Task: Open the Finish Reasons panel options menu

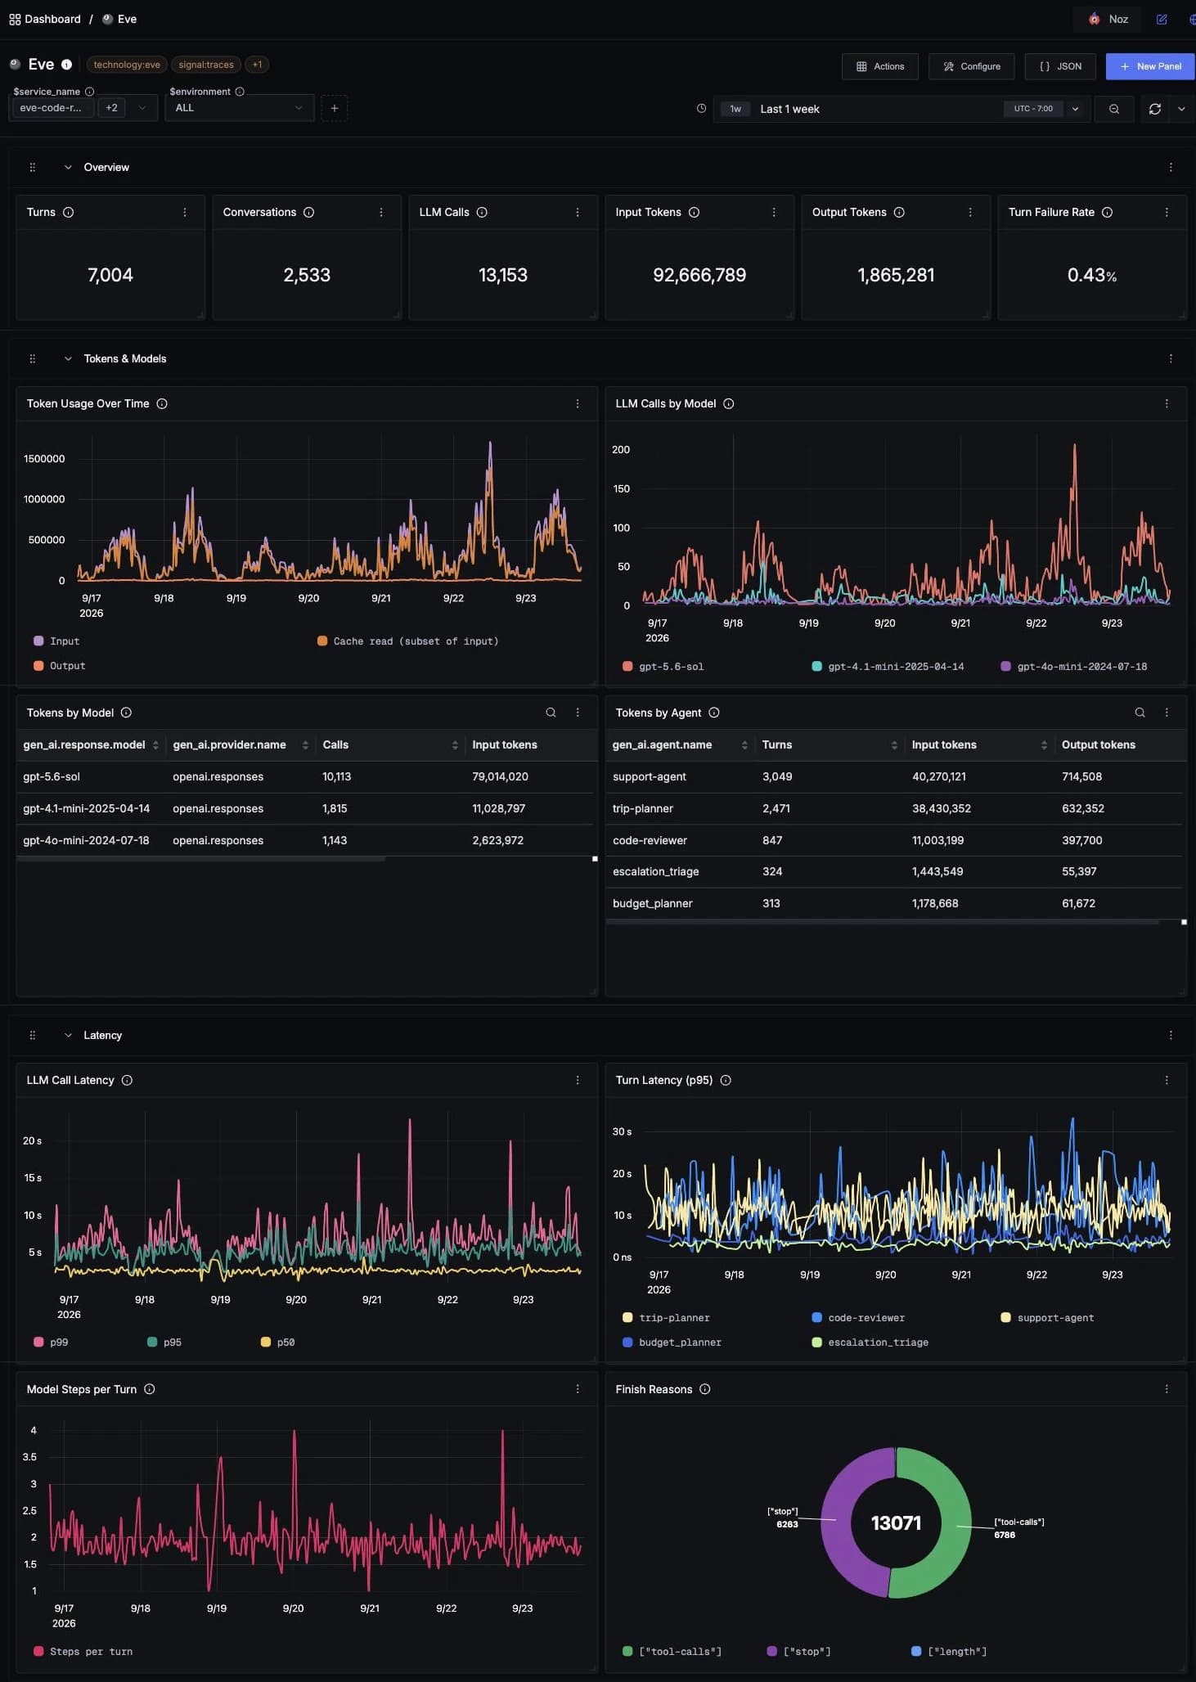Action: (x=1167, y=1389)
